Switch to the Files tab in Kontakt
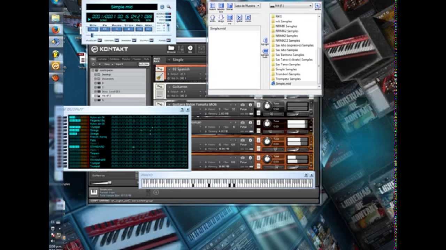 point(93,59)
